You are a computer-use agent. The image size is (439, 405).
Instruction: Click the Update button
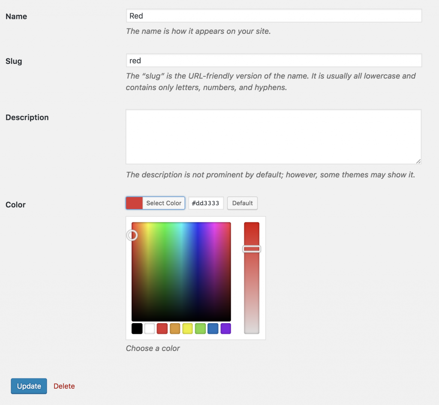click(29, 386)
